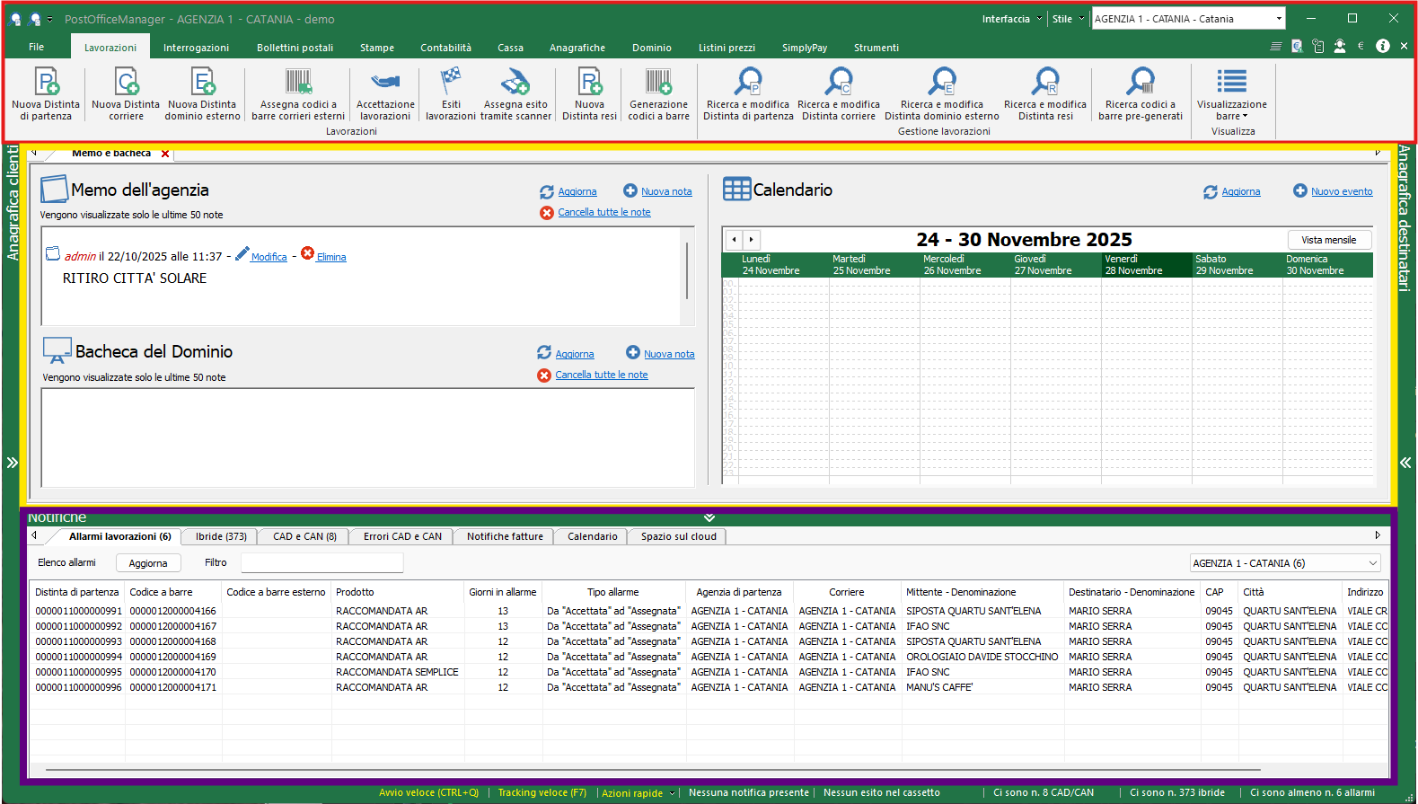Click Nuova Distinta corriere icon
1418x804 pixels.
point(126,83)
